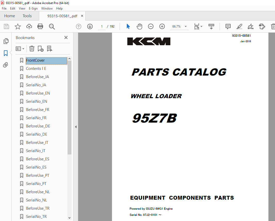Image resolution: width=275 pixels, height=221 pixels.
Task: Print the document with printer icon
Action: [40, 26]
